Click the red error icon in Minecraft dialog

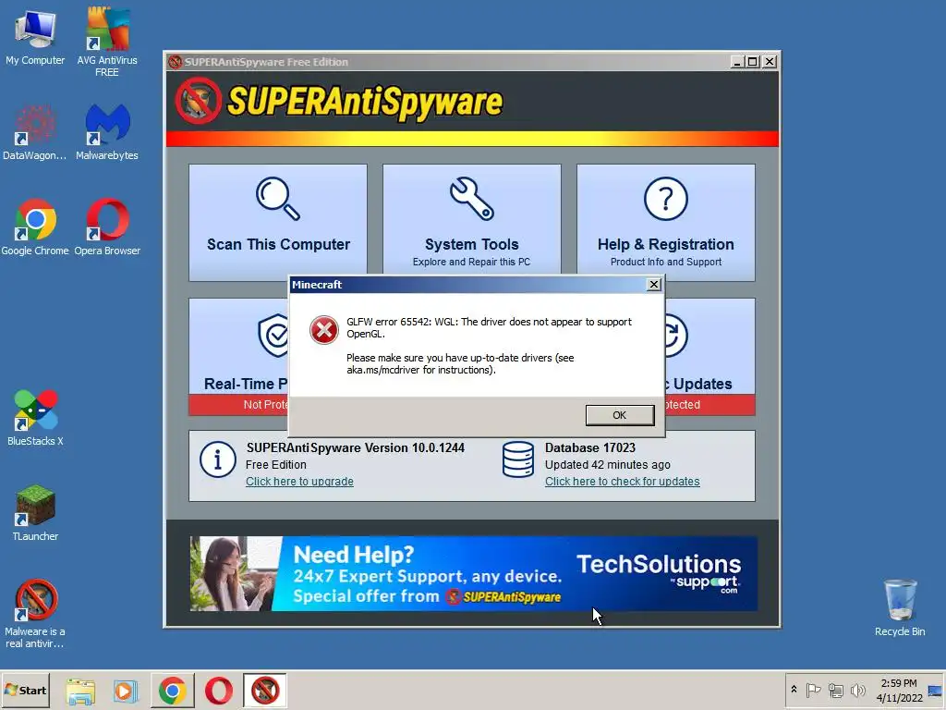[x=324, y=330]
